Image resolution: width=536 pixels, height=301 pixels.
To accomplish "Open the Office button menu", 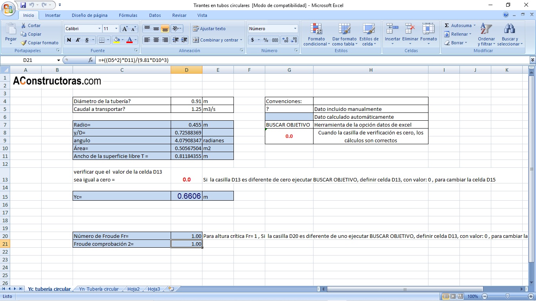I will 8,8.
